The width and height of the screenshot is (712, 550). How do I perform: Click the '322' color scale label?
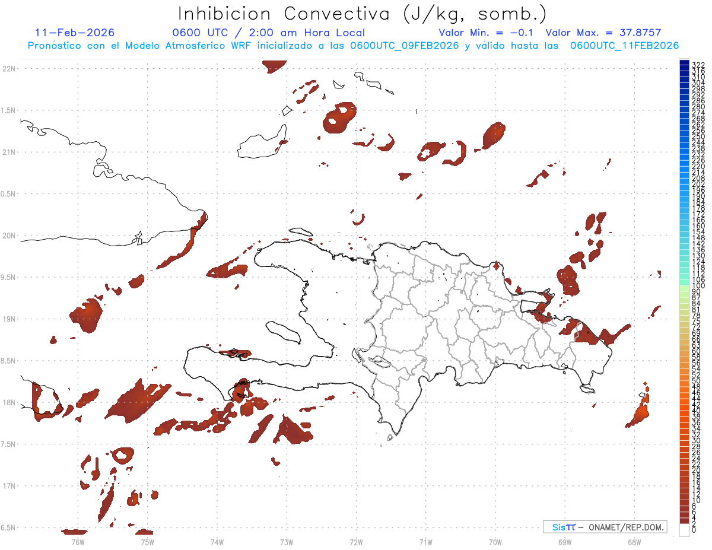(x=698, y=64)
